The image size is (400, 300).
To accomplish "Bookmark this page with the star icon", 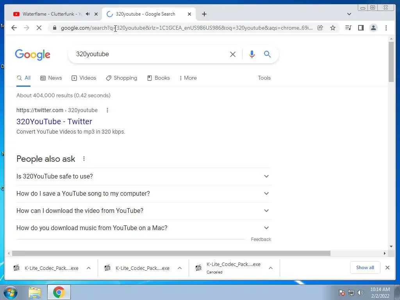I will 333,28.
